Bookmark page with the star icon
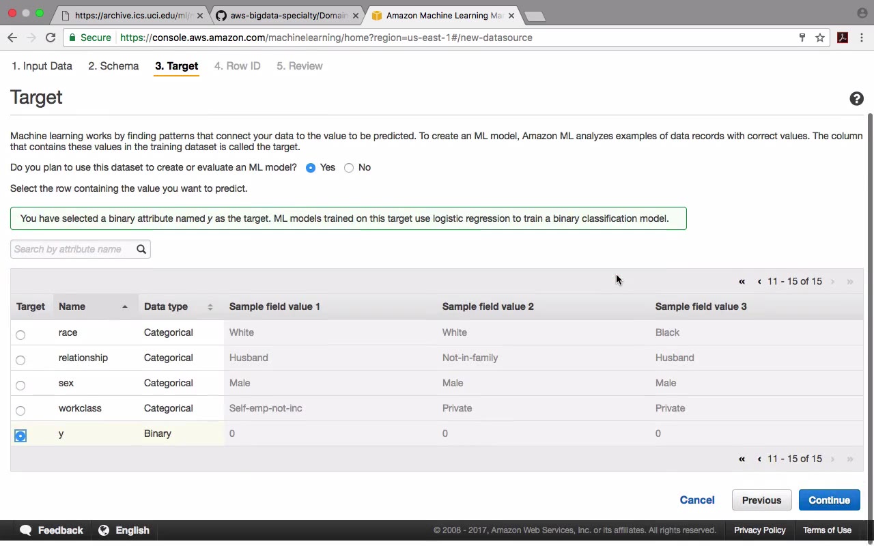The height and width of the screenshot is (546, 874). [820, 38]
